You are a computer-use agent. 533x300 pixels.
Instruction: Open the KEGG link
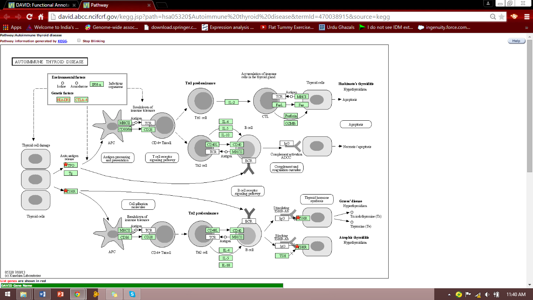tap(62, 41)
